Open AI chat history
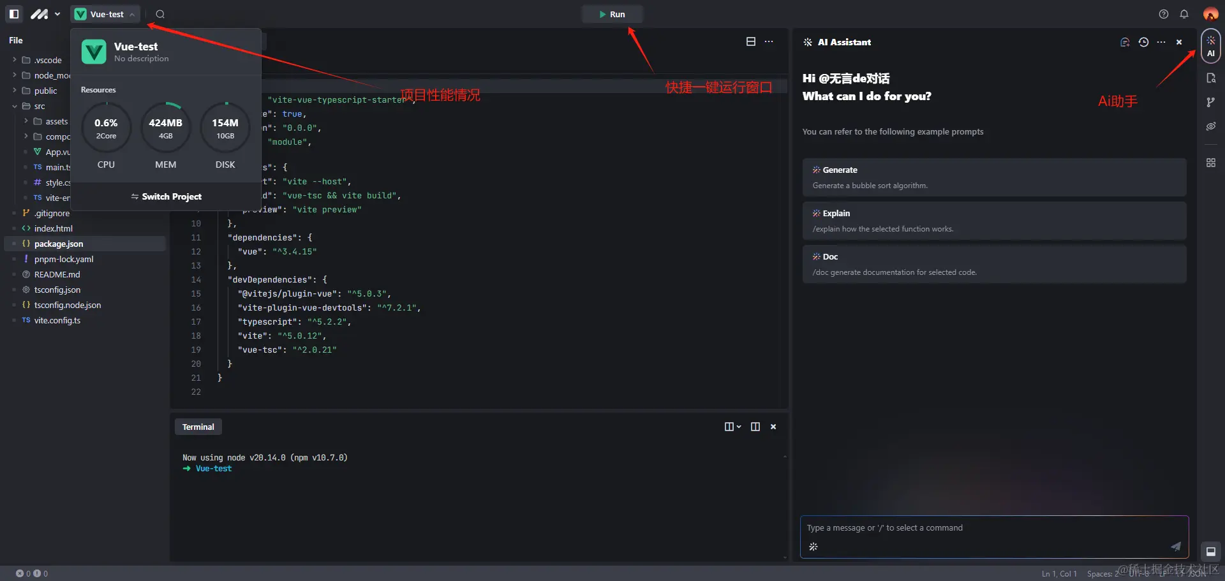1225x581 pixels. point(1143,42)
